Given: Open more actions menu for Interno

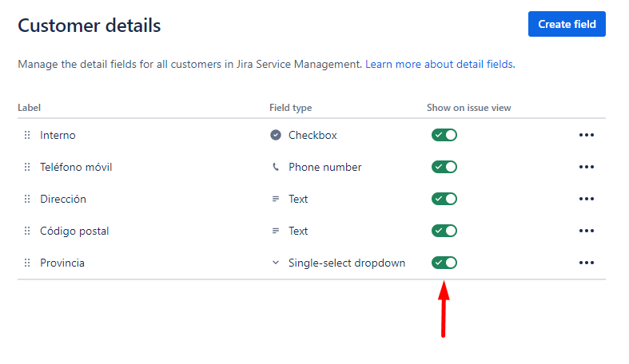Looking at the screenshot, I should 587,135.
